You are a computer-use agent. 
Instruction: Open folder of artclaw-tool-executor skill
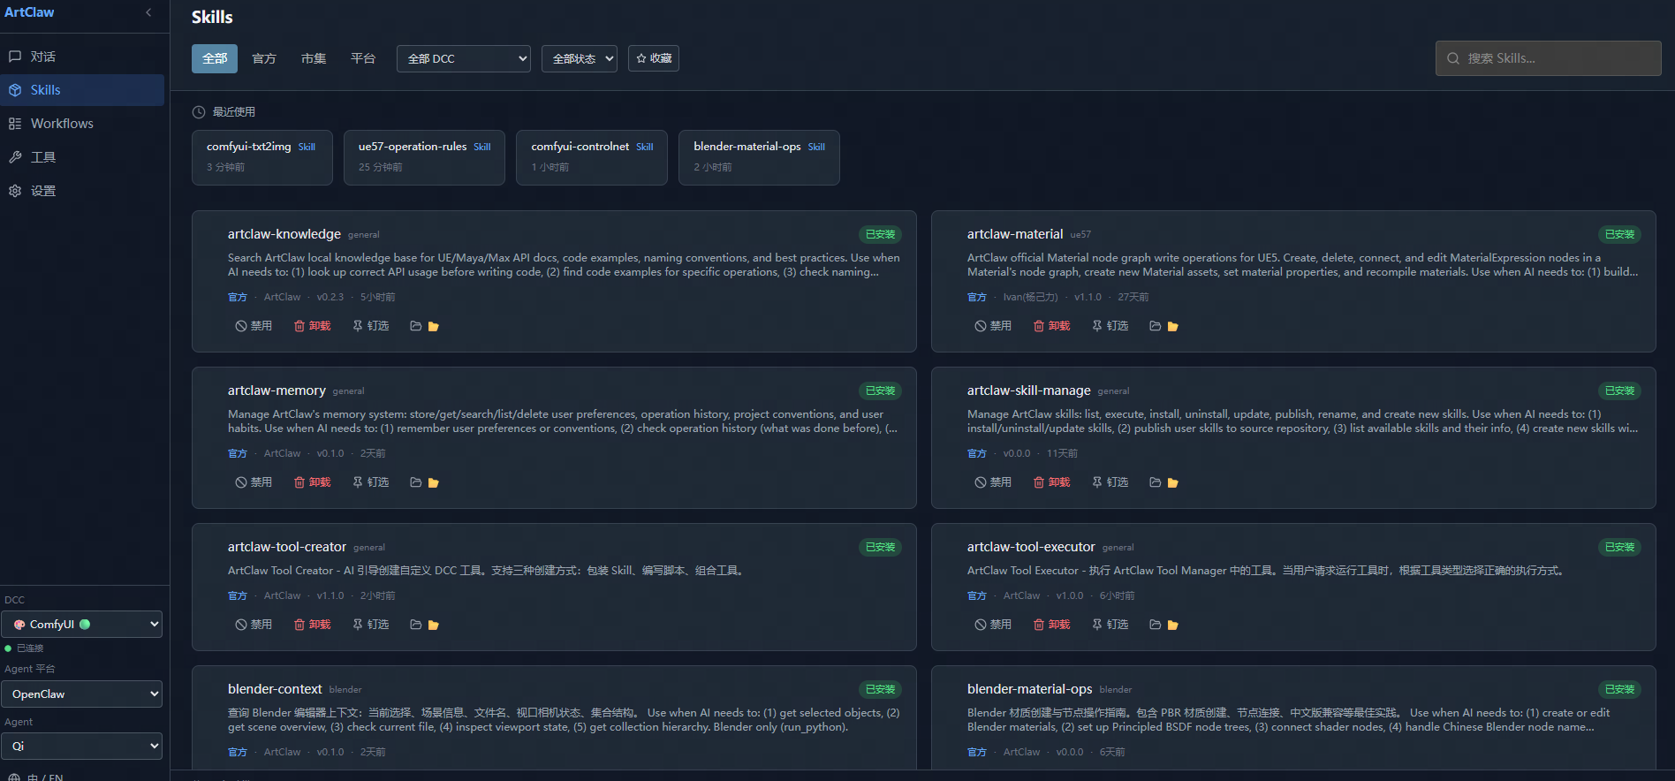point(1164,625)
